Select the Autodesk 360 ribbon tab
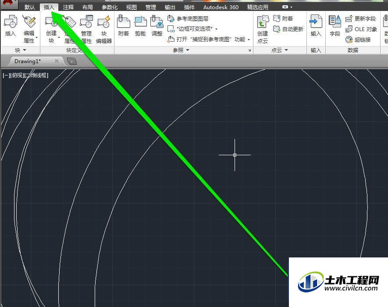This screenshot has width=388, height=307. pos(221,7)
